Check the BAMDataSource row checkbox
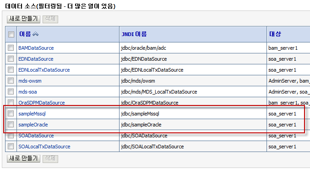This screenshot has width=310, height=173. pyautogui.click(x=11, y=47)
